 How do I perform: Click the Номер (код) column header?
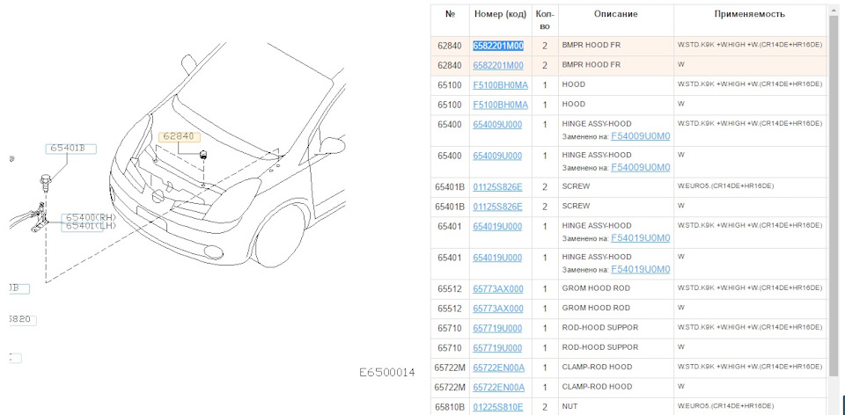coord(500,15)
